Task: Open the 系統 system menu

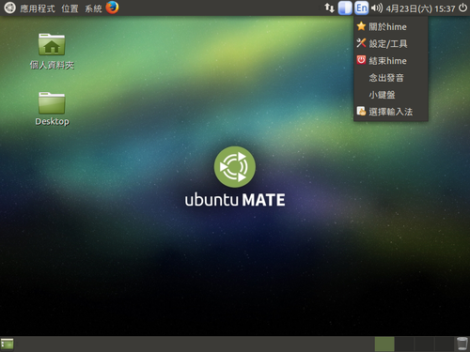Action: coord(93,8)
